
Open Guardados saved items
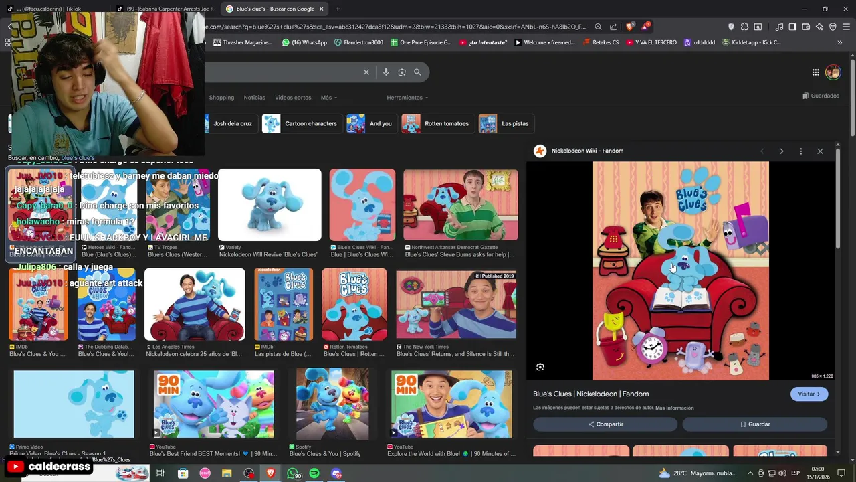(821, 96)
